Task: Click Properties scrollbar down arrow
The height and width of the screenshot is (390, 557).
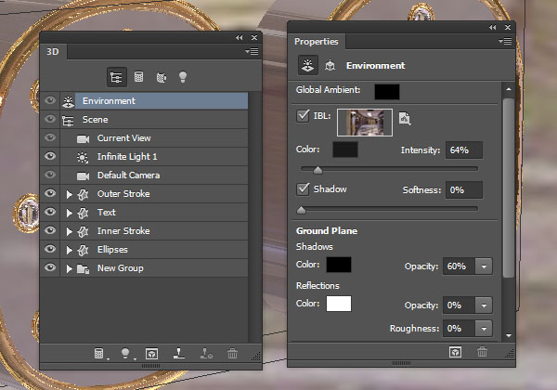Action: (x=509, y=335)
